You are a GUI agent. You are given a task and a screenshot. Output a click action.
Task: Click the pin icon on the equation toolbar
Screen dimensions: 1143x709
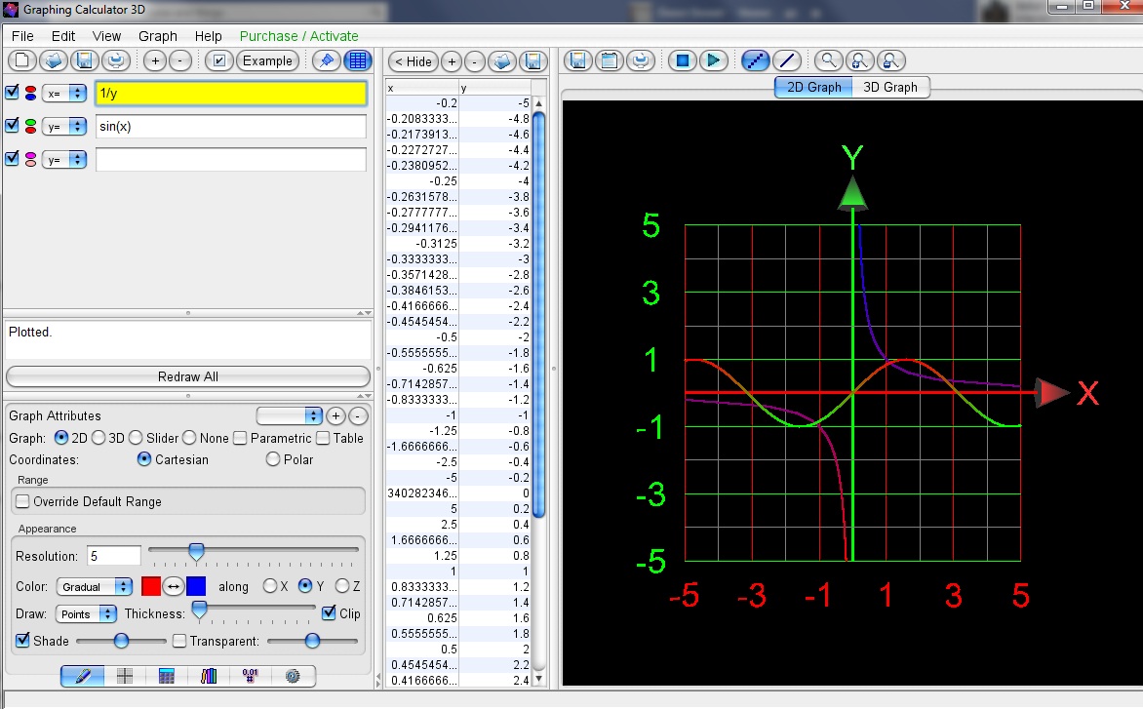(x=326, y=60)
